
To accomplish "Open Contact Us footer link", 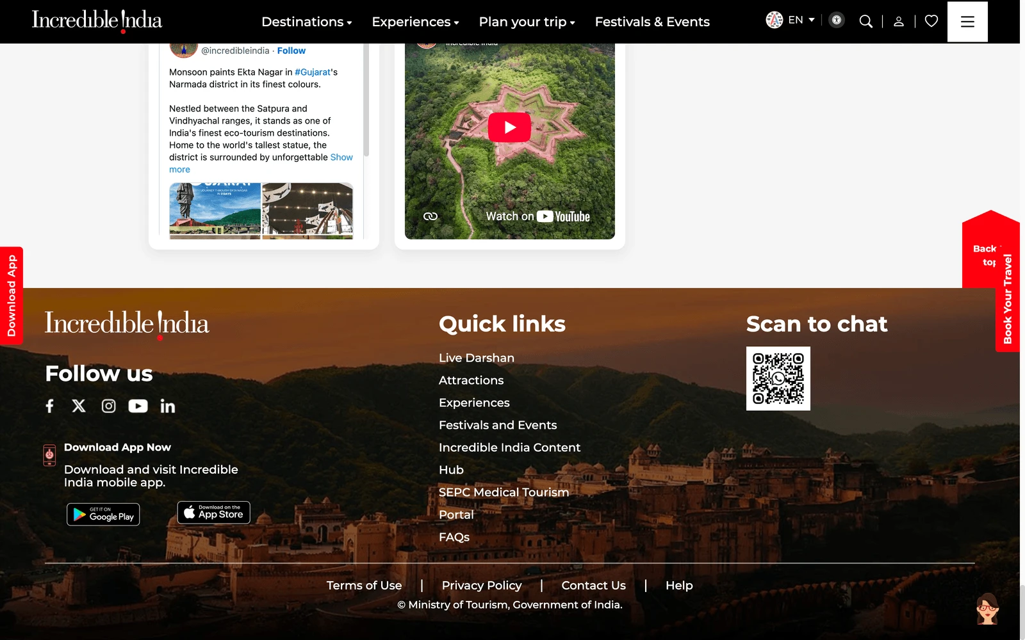I will tap(593, 585).
